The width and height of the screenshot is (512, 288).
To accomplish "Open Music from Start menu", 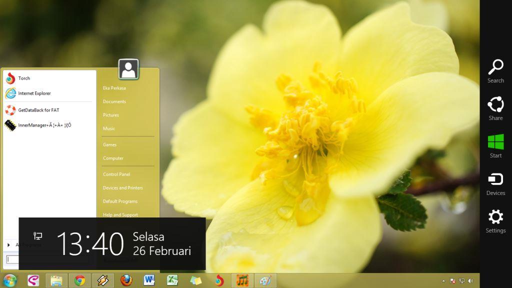I will [109, 128].
